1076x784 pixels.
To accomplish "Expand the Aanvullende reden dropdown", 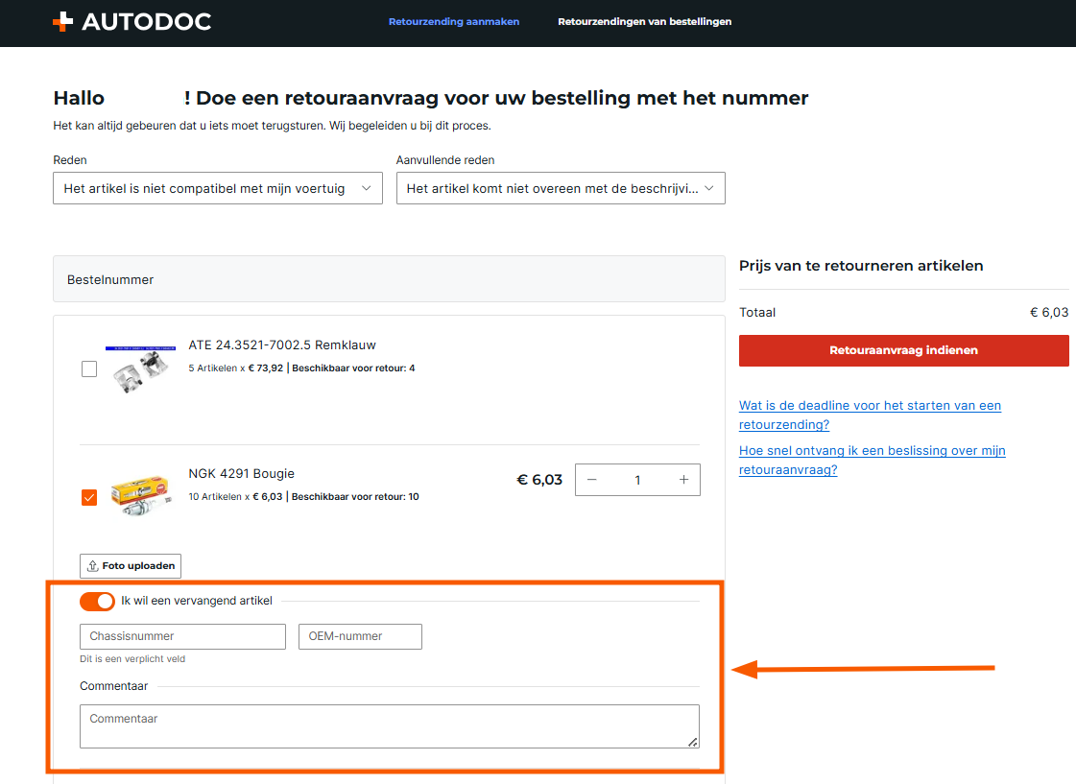I will pos(560,189).
